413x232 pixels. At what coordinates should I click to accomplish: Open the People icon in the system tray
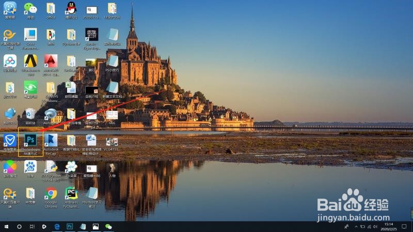346,226
